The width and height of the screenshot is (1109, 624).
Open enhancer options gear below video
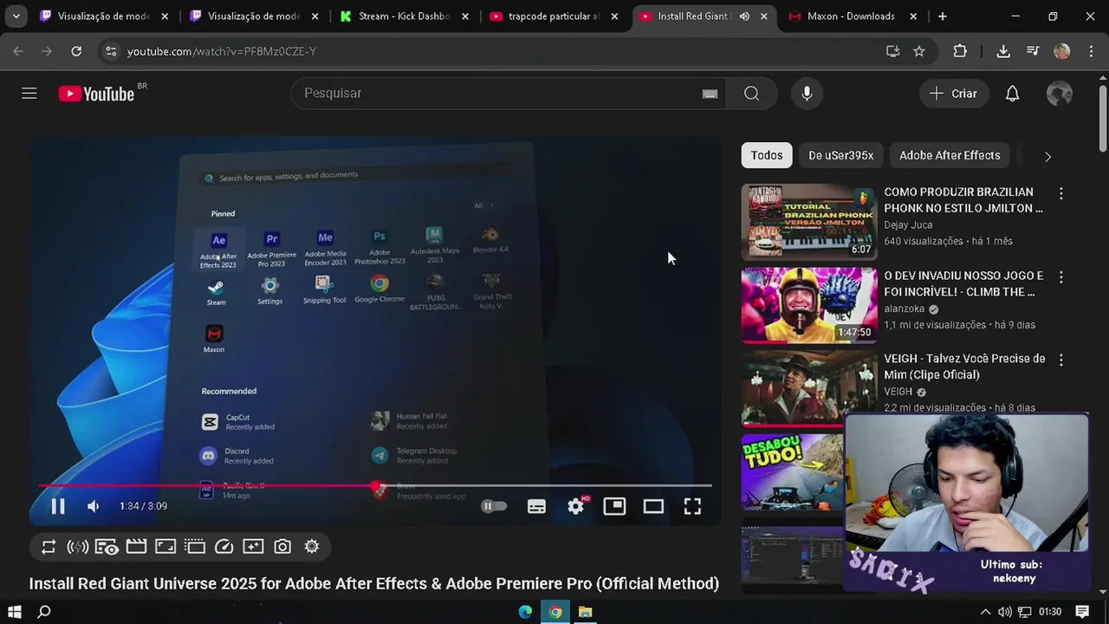(x=312, y=547)
